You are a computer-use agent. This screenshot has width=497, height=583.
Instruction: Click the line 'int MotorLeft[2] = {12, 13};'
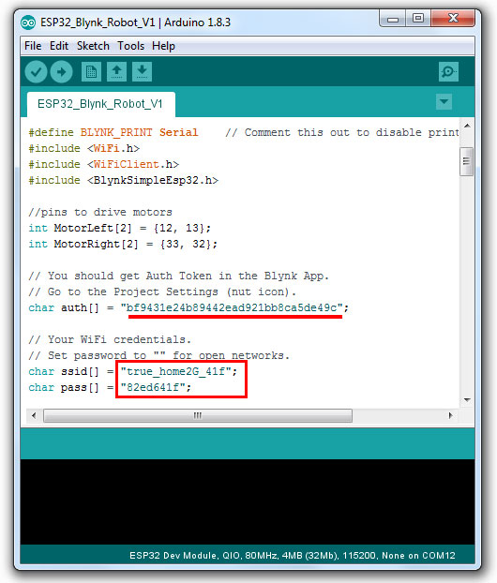click(x=120, y=229)
